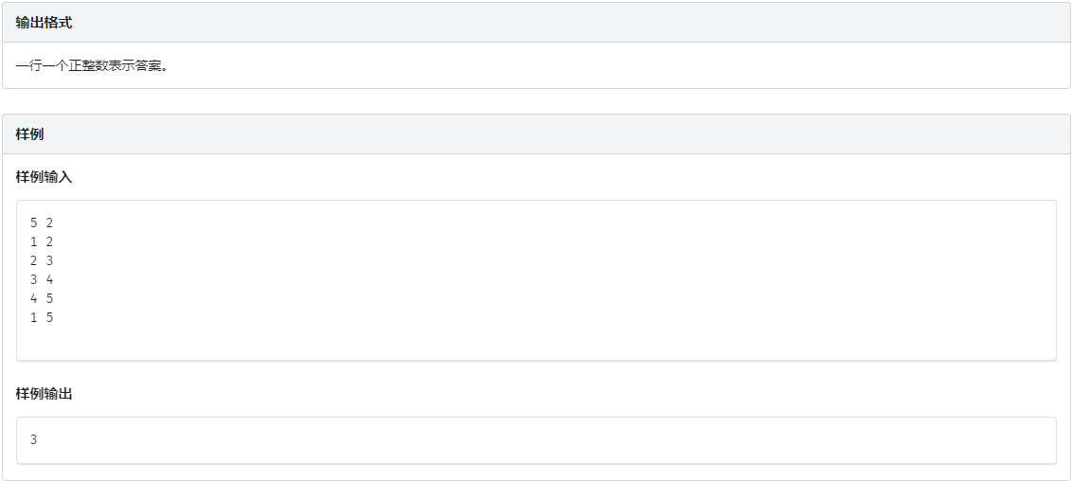Image resolution: width=1072 pixels, height=481 pixels.
Task: Click the digit 4 on the '3 4' line
Action: [50, 279]
